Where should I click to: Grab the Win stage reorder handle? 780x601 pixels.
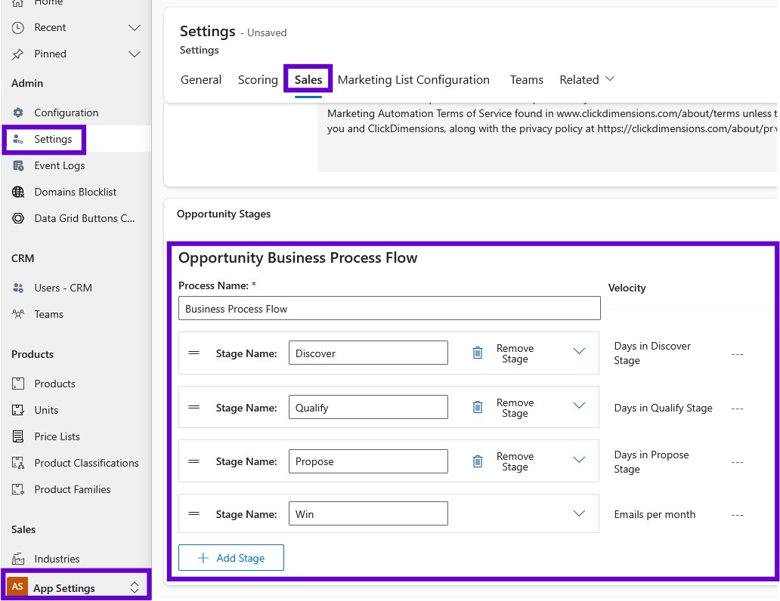[x=194, y=513]
